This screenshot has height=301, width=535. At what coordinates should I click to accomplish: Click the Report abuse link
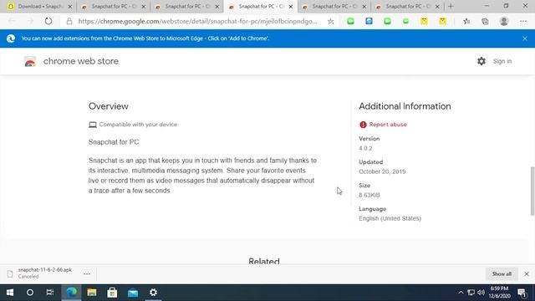click(388, 125)
